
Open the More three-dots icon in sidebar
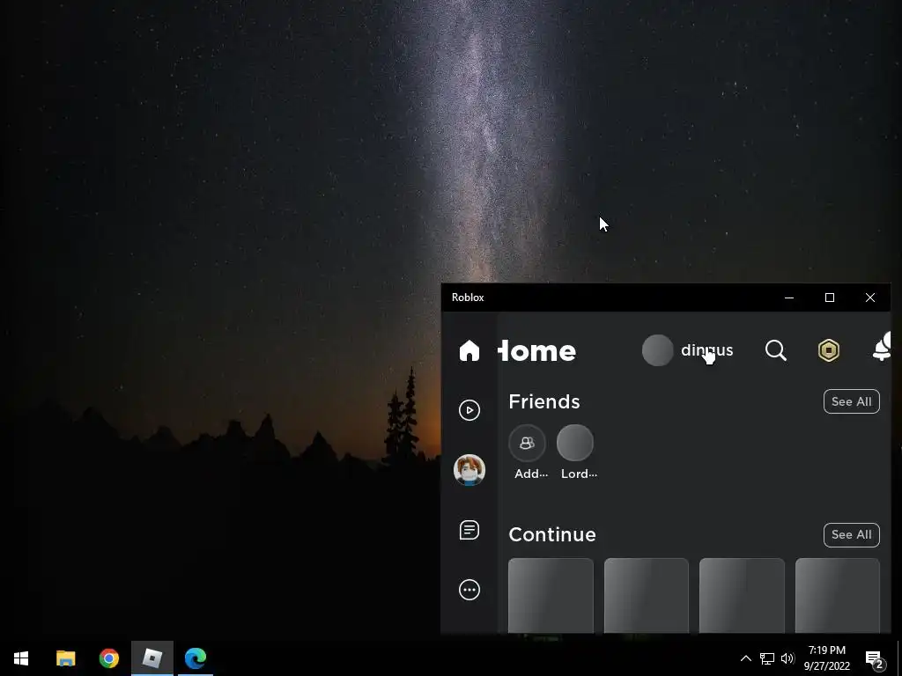469,590
